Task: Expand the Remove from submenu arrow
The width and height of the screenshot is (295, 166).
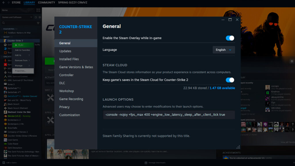Action: point(29,61)
